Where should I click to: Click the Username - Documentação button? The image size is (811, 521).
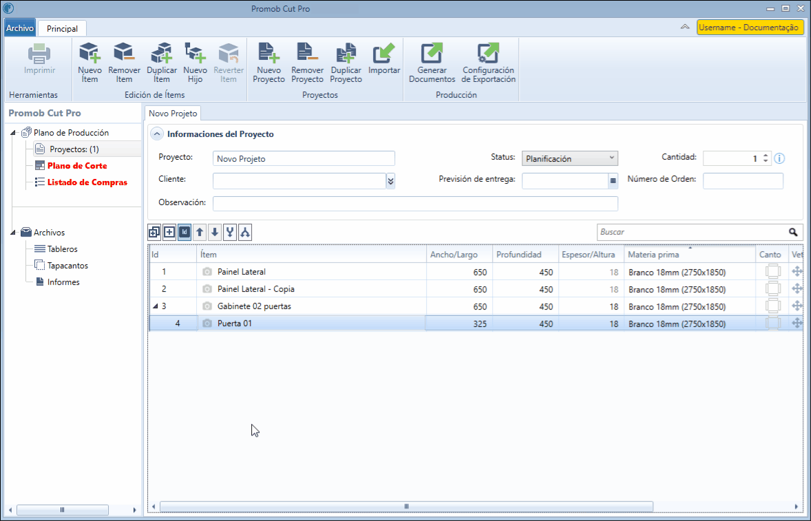750,28
